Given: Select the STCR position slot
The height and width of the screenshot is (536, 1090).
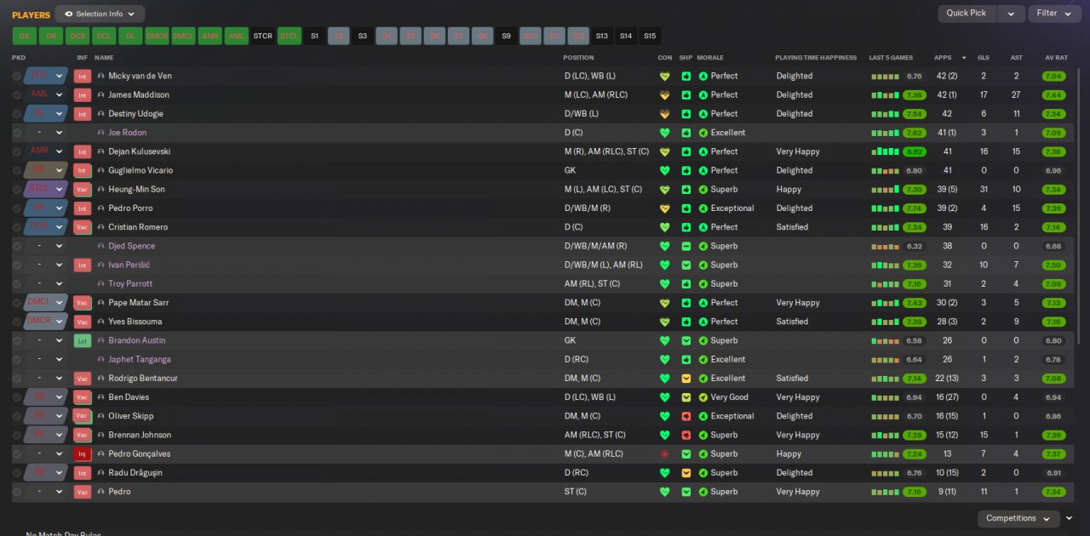Looking at the screenshot, I should coord(262,37).
